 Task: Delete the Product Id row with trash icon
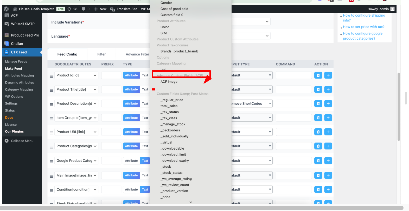click(318, 75)
